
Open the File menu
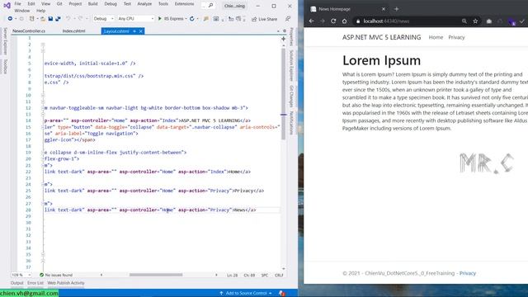pyautogui.click(x=18, y=4)
